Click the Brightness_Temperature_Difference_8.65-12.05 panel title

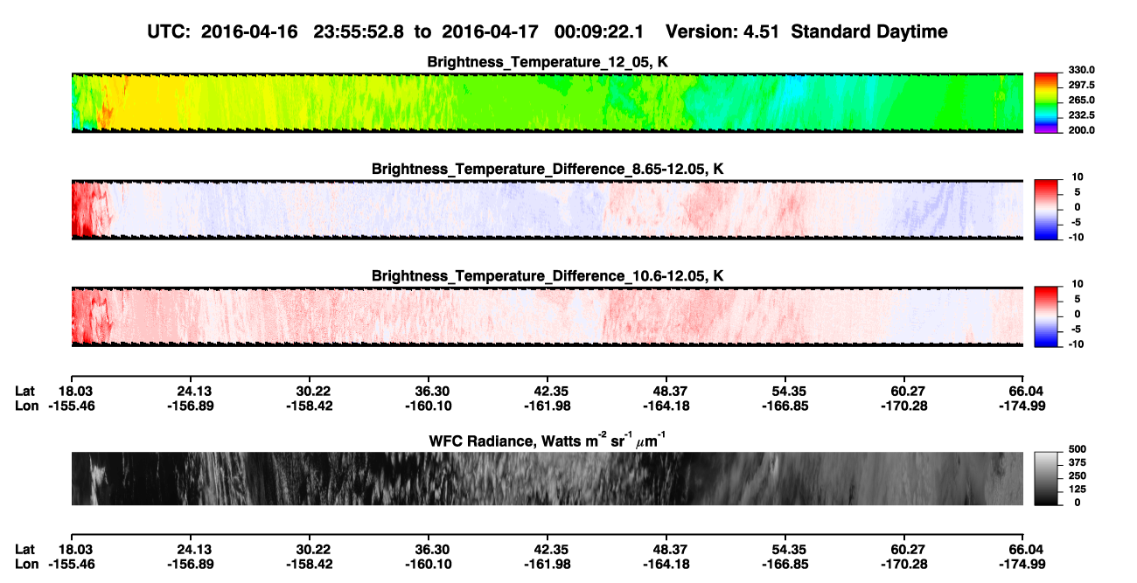548,169
